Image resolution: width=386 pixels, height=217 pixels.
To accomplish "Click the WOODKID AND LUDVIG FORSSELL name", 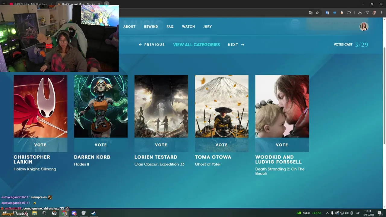I will point(278,159).
